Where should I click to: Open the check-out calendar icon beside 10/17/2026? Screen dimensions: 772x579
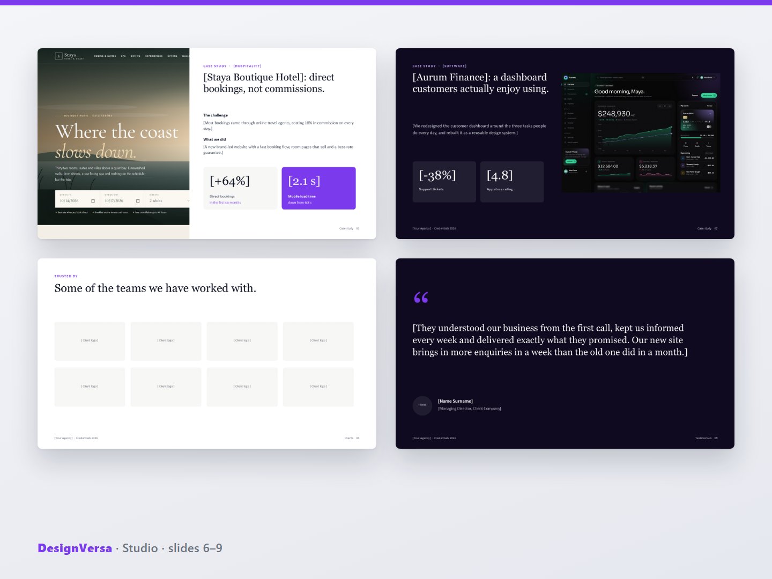(138, 201)
